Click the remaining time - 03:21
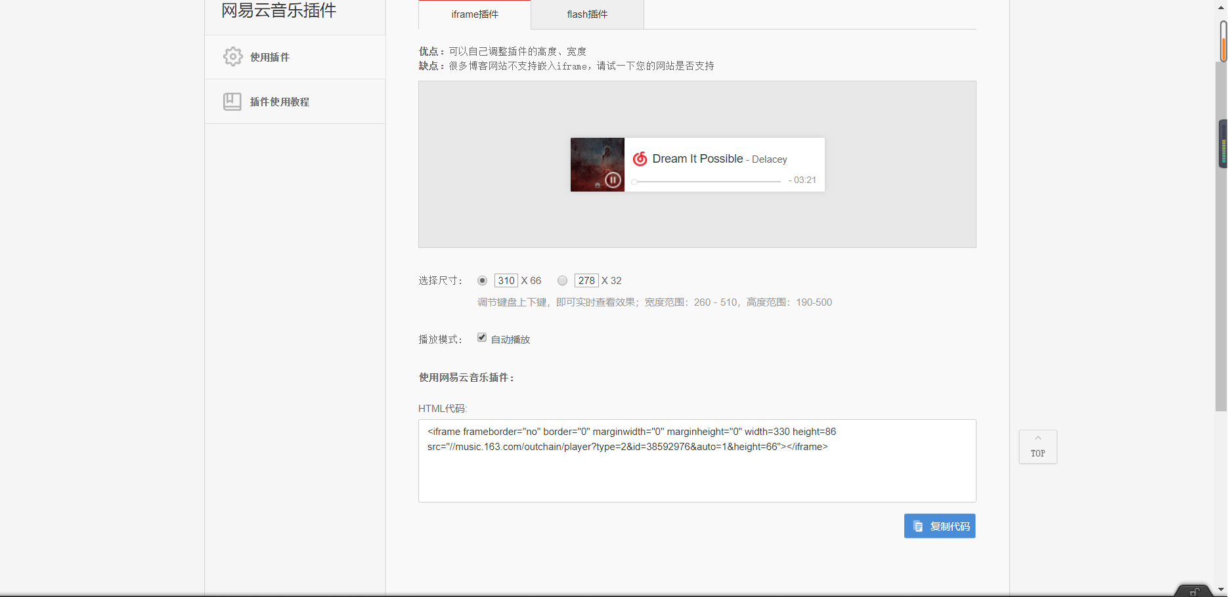This screenshot has width=1228, height=597. [802, 180]
